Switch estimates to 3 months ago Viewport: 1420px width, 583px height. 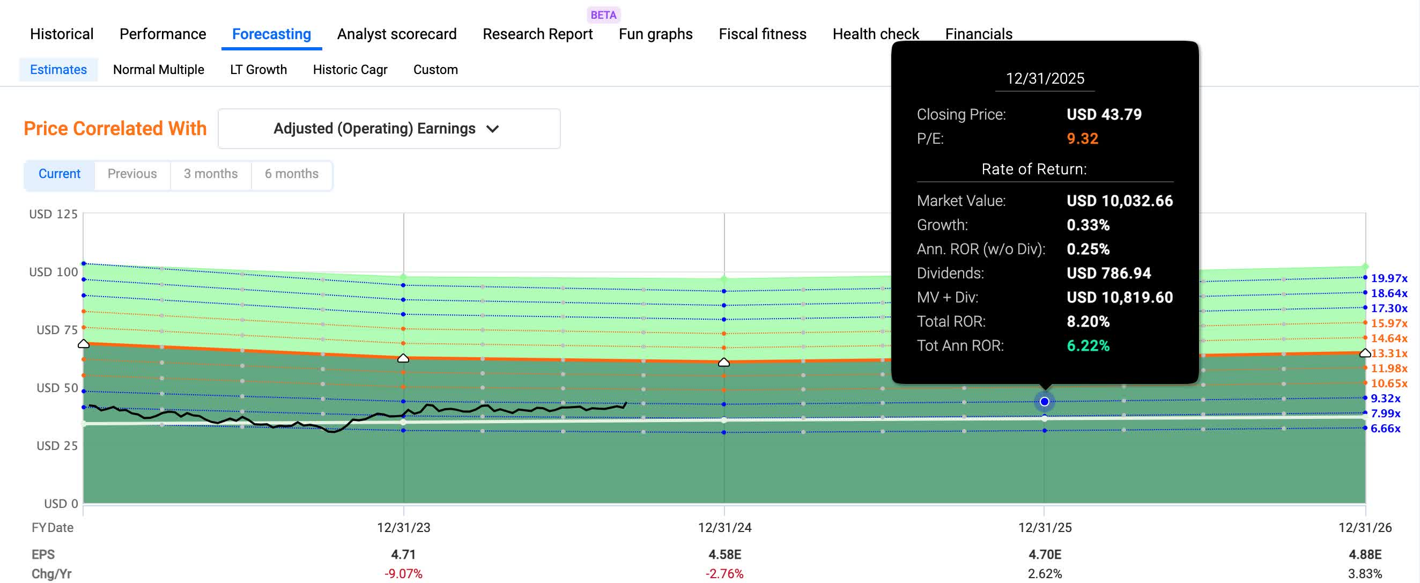pyautogui.click(x=211, y=174)
